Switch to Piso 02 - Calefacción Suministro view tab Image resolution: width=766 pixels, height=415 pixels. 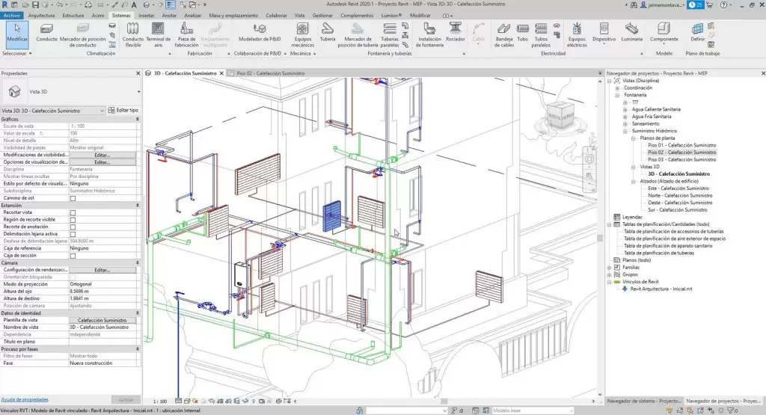tap(270, 73)
